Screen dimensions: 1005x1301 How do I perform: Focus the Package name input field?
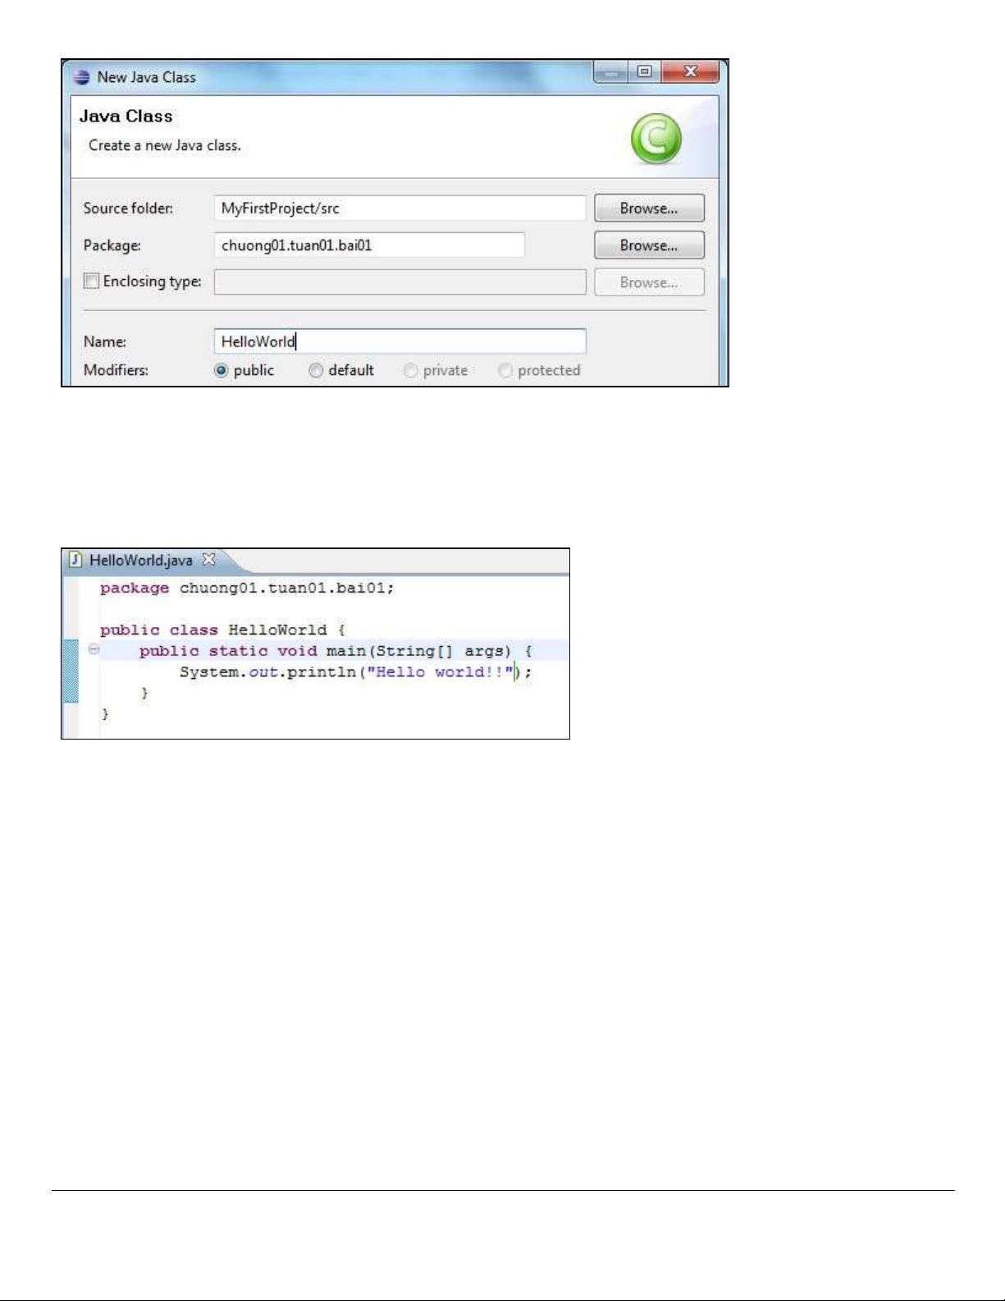click(x=369, y=245)
